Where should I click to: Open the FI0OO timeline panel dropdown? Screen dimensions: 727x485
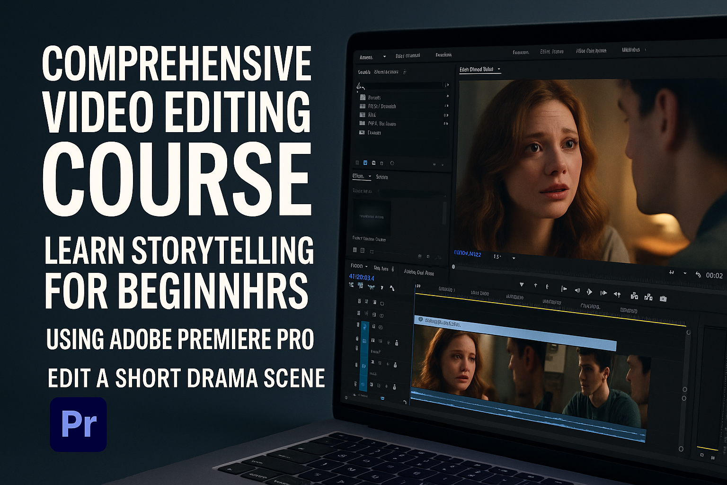coord(366,266)
